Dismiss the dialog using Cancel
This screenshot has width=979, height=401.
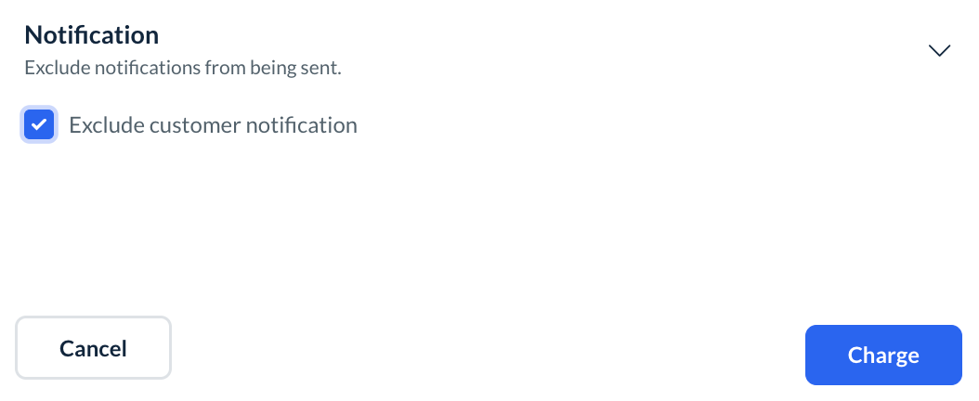[93, 348]
